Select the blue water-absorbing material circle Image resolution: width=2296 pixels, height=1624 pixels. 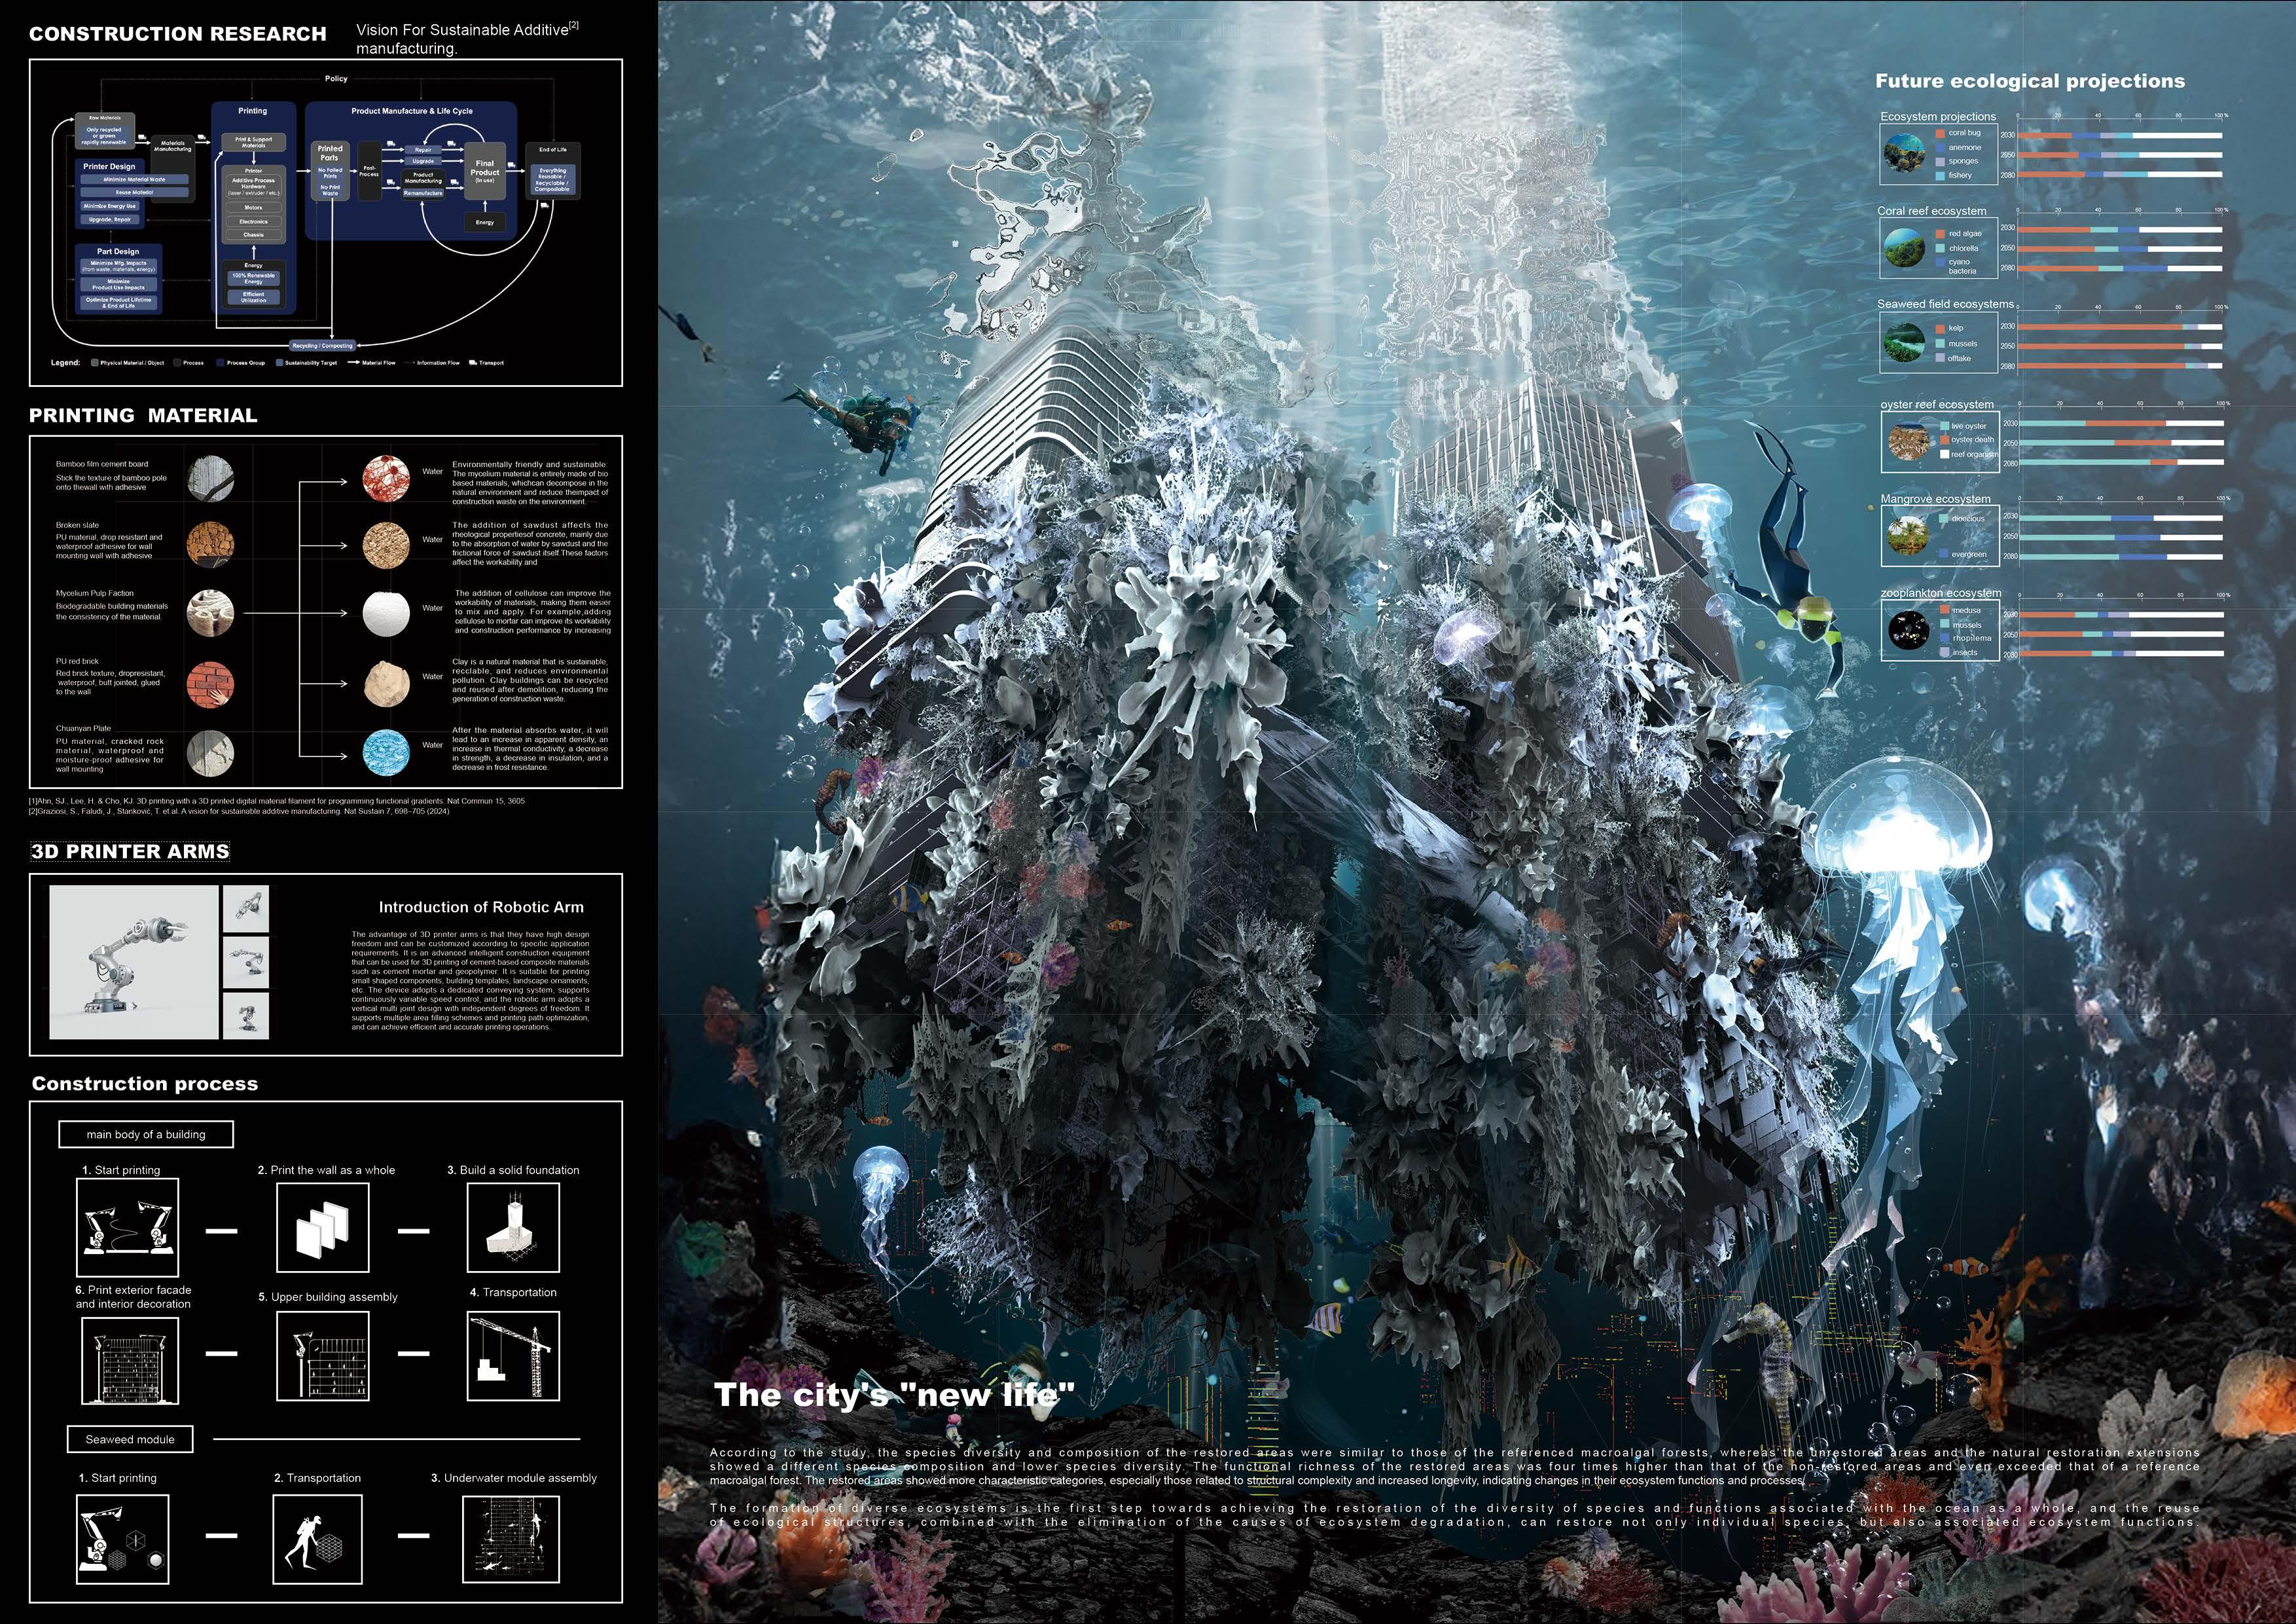tap(386, 752)
